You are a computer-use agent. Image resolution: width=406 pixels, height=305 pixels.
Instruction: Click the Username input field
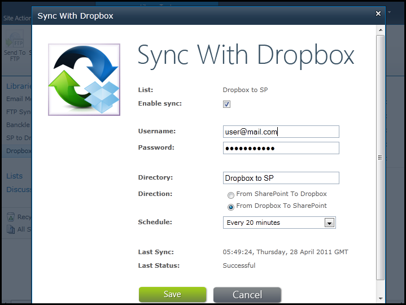281,132
